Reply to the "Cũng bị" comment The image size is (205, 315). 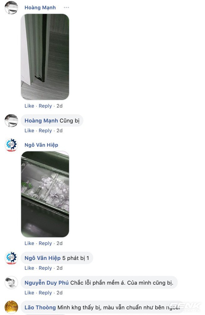point(45,131)
